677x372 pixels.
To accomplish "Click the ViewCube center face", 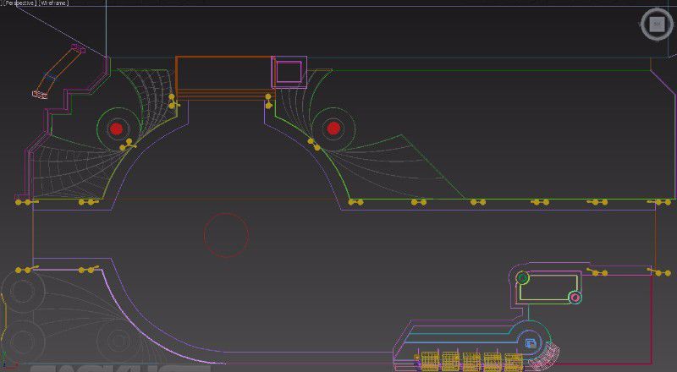I will [657, 25].
